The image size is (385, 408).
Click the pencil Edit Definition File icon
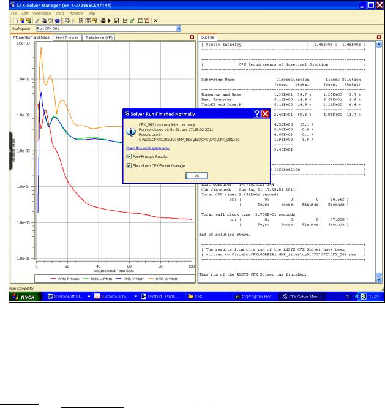37,21
